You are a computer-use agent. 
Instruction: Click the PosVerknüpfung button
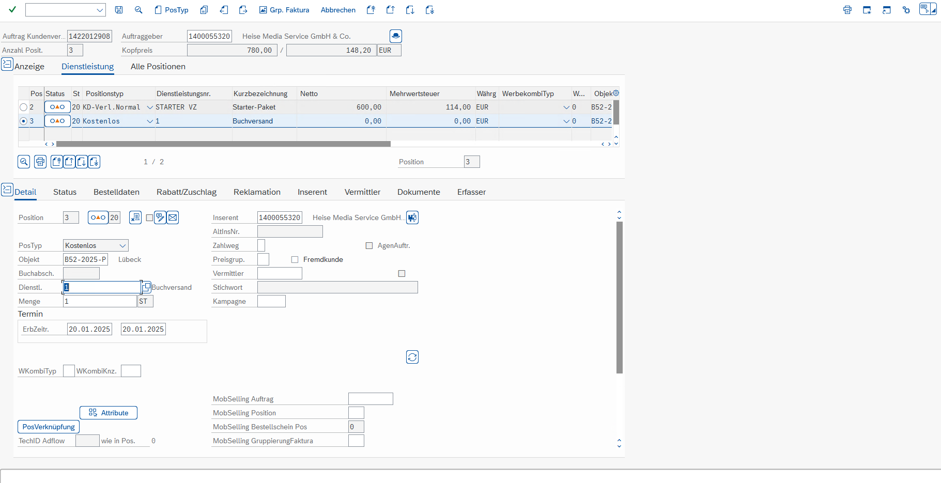click(x=49, y=427)
